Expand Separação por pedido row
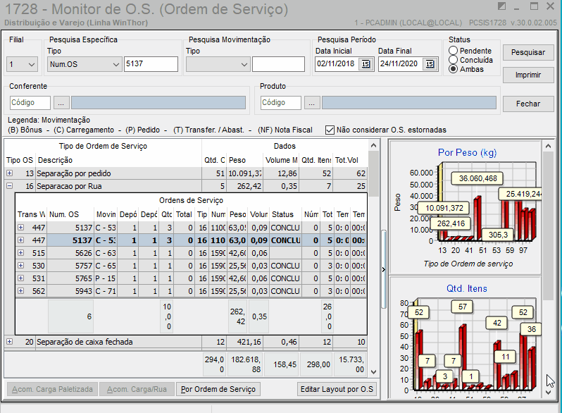This screenshot has width=562, height=413. pyautogui.click(x=10, y=173)
